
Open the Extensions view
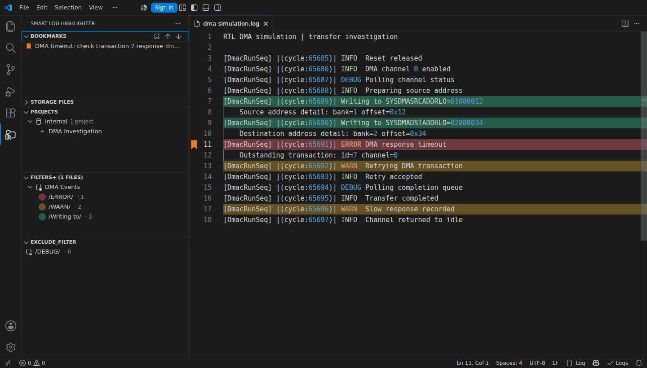(10, 113)
